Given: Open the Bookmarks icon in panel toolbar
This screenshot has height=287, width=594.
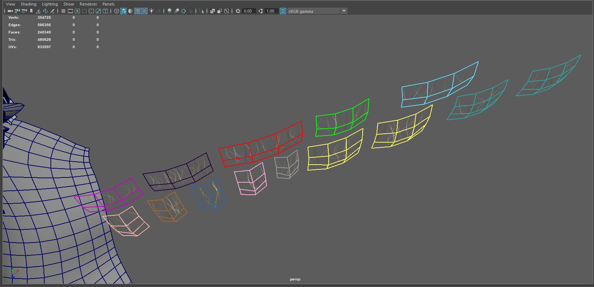Looking at the screenshot, I should pyautogui.click(x=31, y=11).
